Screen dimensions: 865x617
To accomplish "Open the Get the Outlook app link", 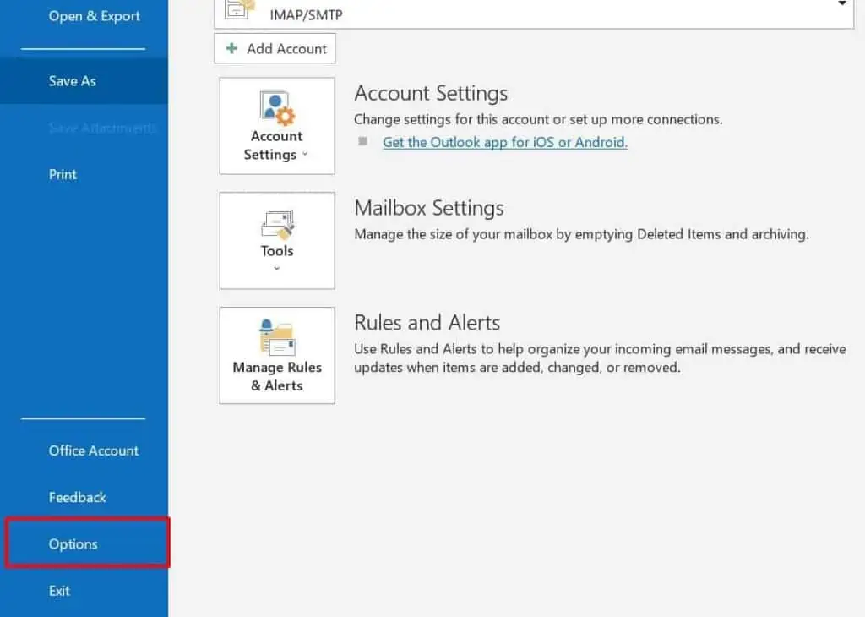I will click(505, 142).
